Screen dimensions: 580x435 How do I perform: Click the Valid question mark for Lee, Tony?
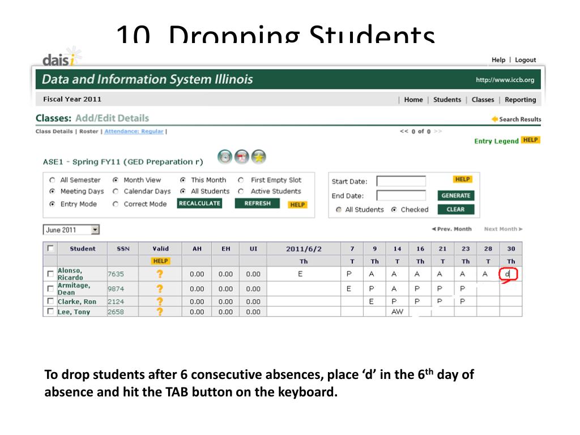pyautogui.click(x=160, y=312)
